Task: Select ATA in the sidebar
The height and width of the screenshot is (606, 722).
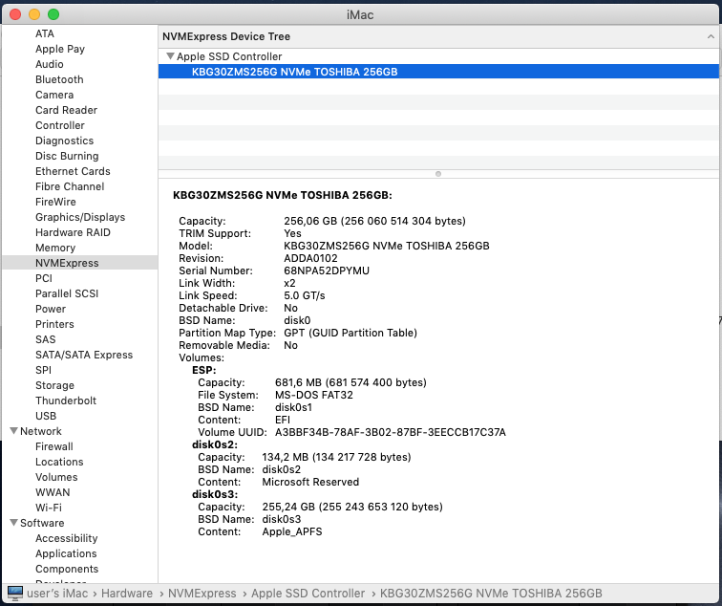Action: pyautogui.click(x=45, y=33)
